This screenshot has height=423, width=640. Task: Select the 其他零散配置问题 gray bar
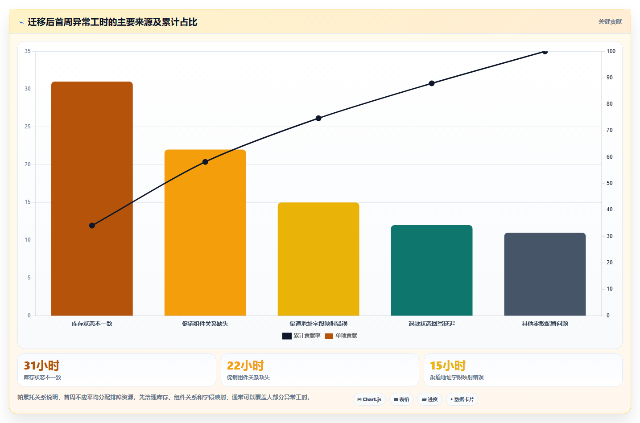pos(545,274)
